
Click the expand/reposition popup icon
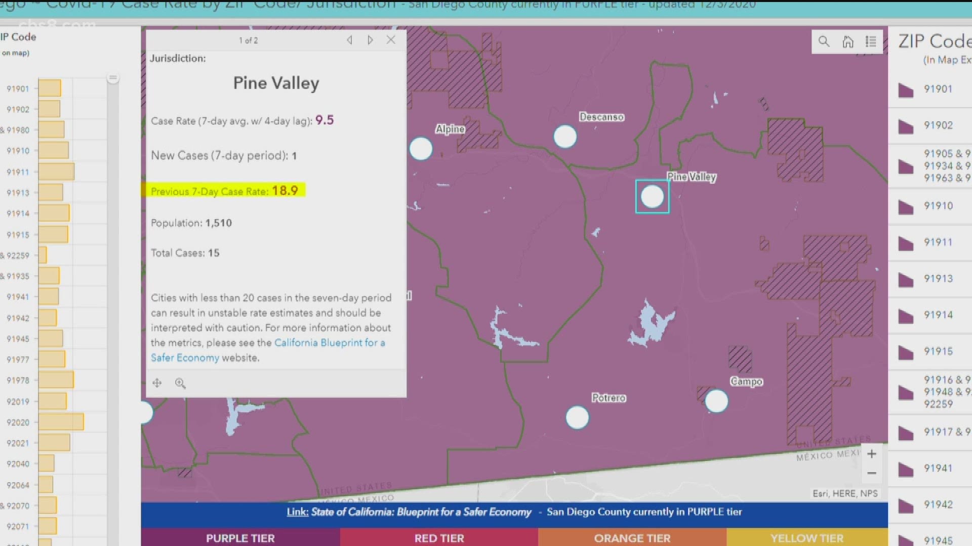157,382
